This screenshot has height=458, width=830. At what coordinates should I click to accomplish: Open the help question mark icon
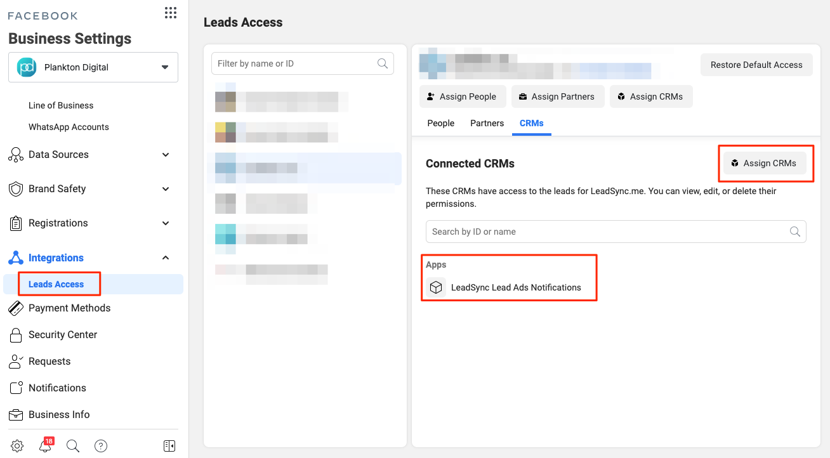click(101, 446)
